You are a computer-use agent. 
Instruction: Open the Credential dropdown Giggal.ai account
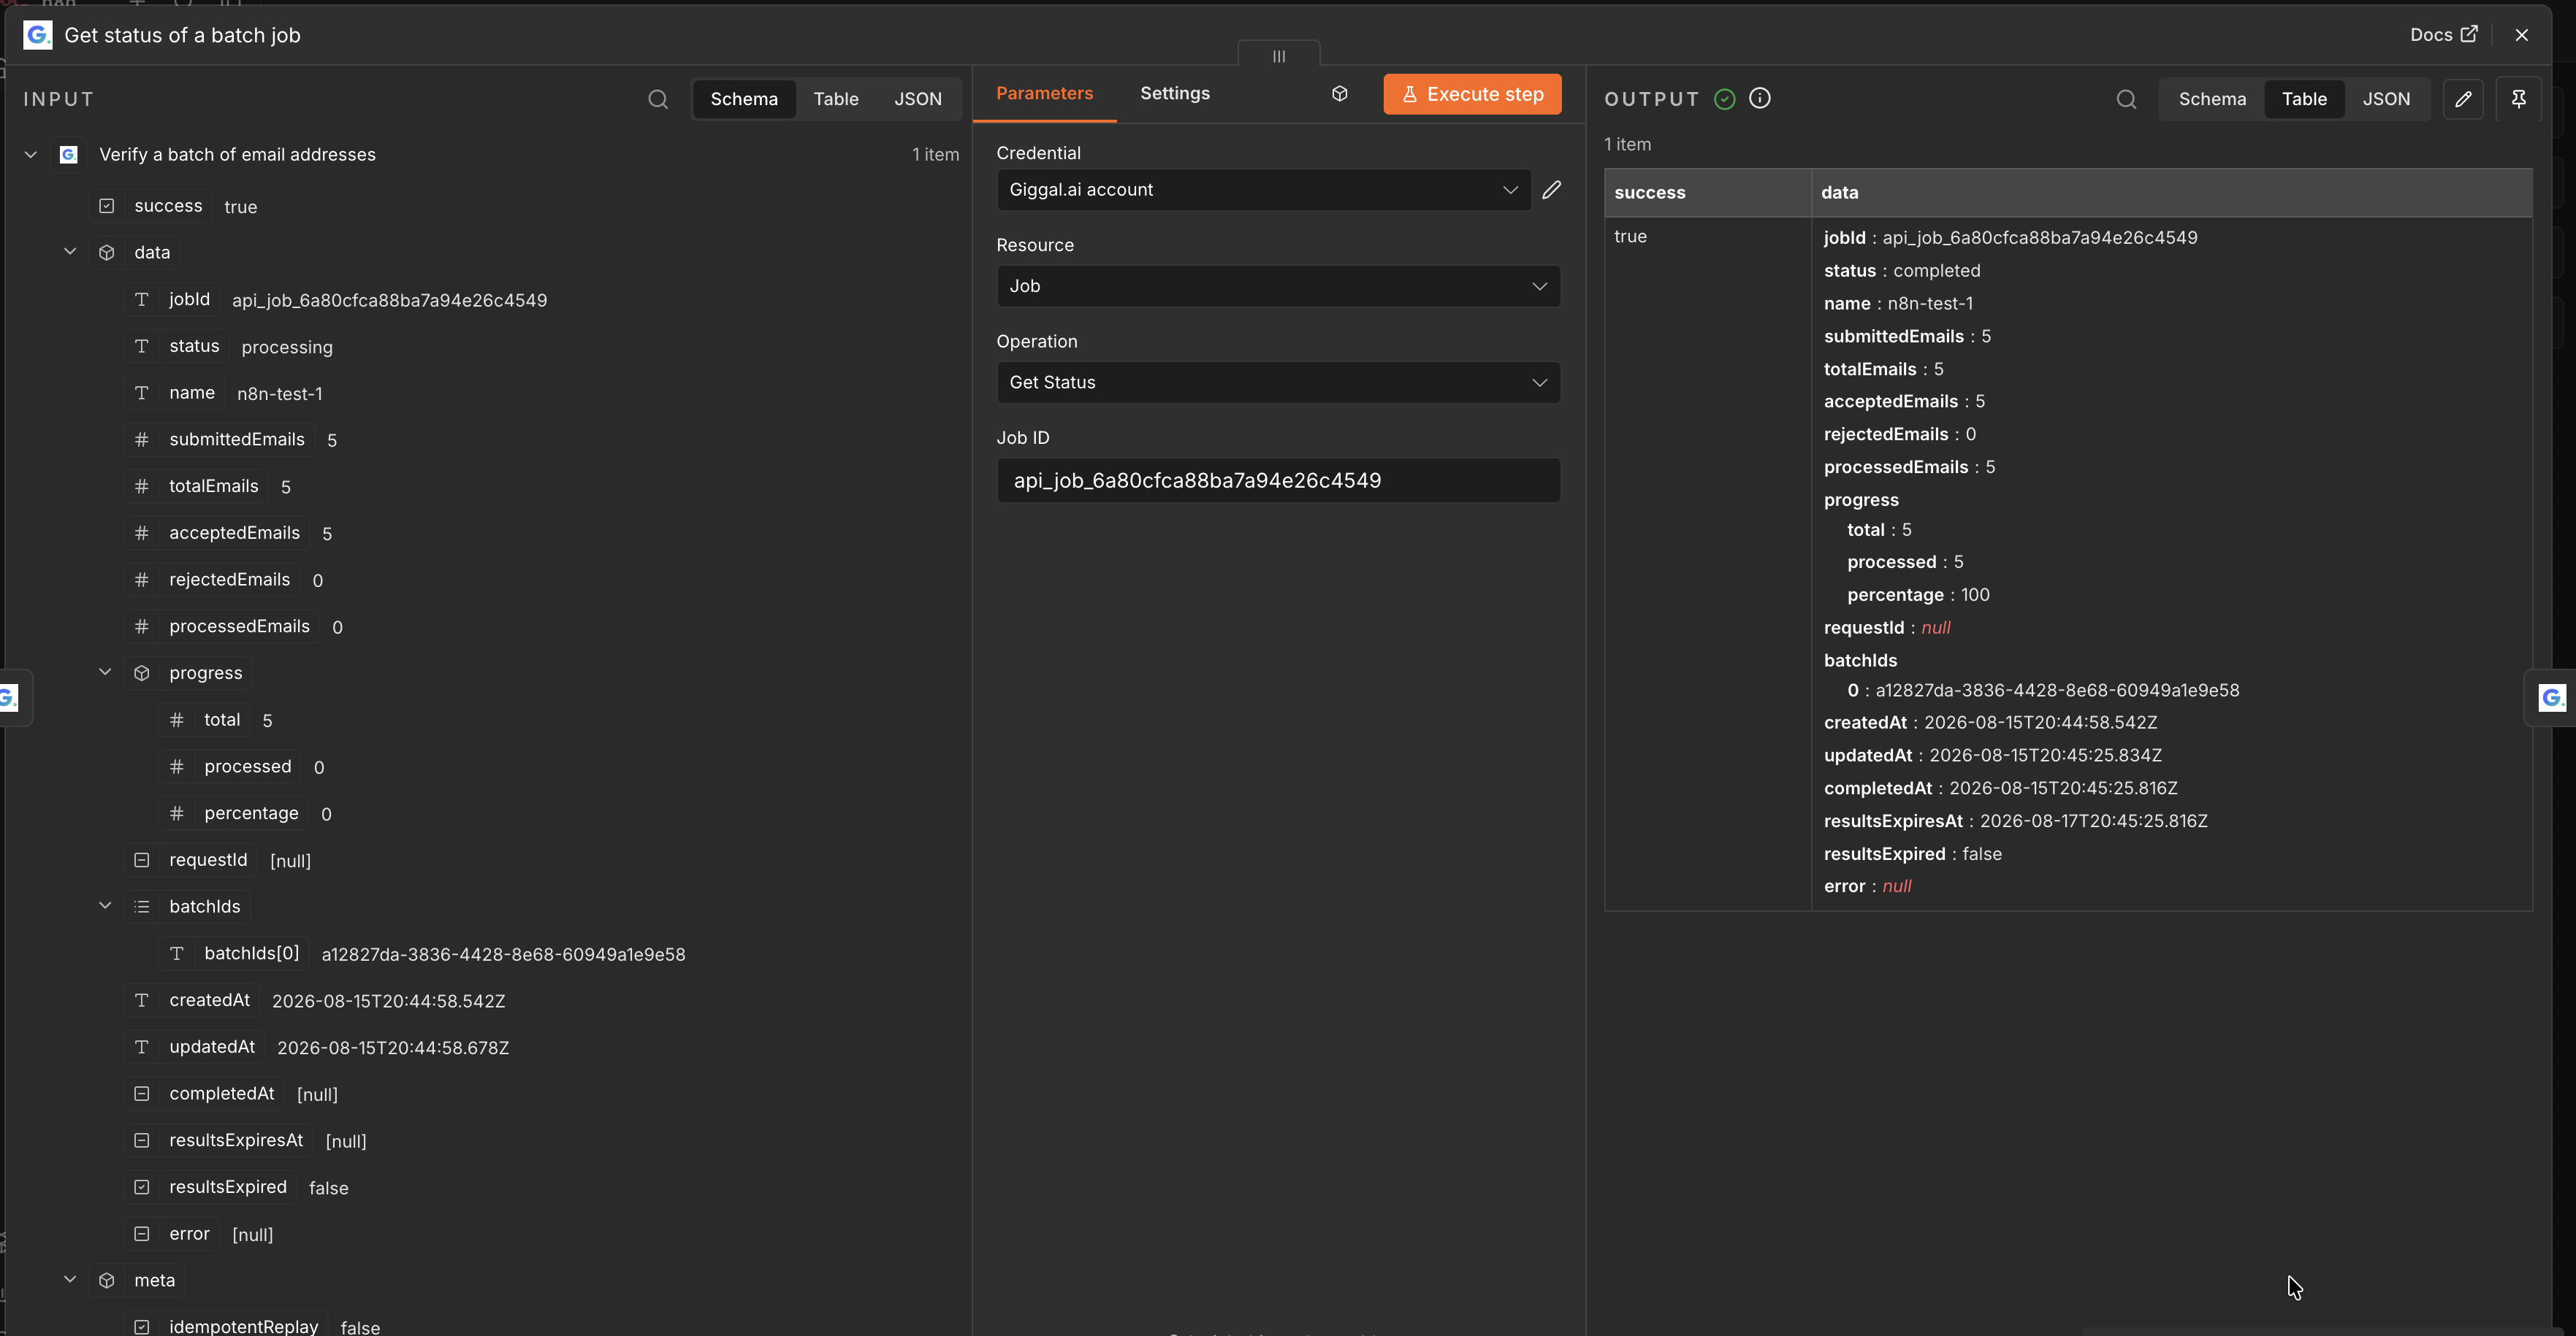[1264, 190]
